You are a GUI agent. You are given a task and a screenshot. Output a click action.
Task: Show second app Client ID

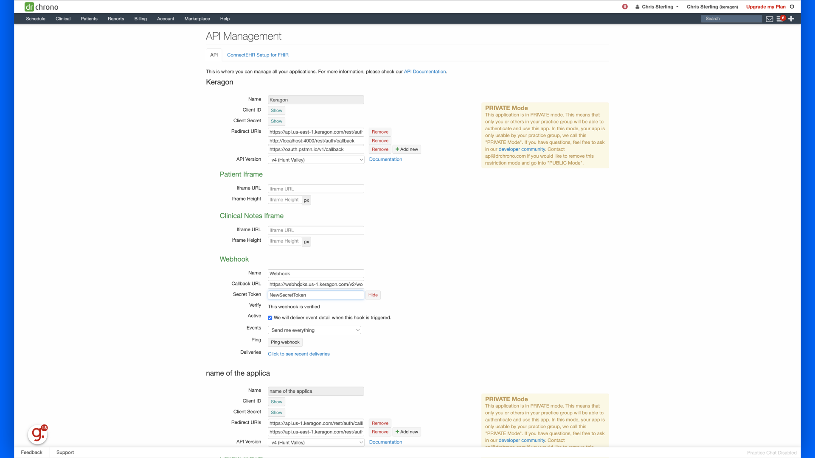[276, 402]
